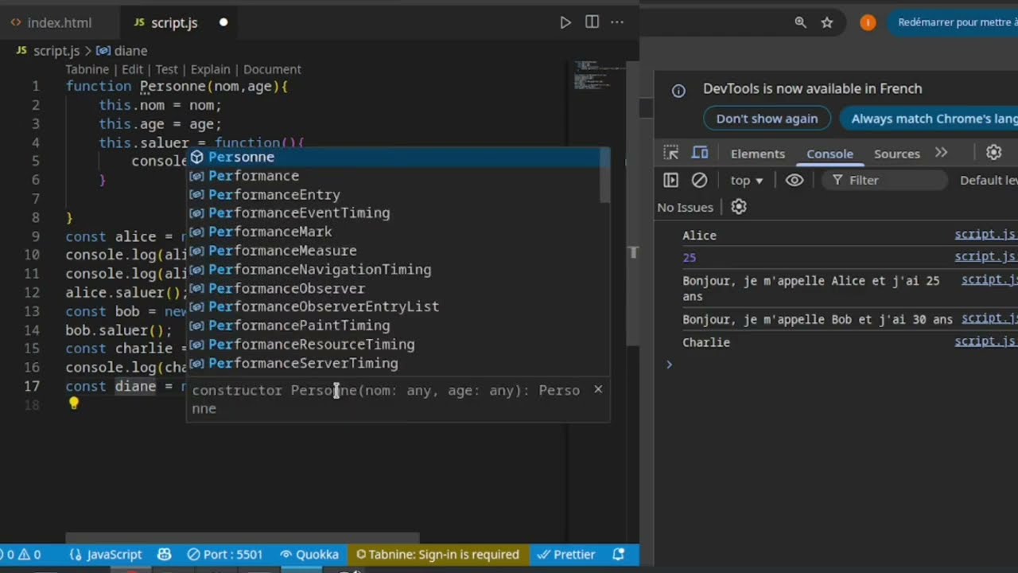Image resolution: width=1018 pixels, height=573 pixels.
Task: Click the Test code lens link
Action: pyautogui.click(x=166, y=69)
